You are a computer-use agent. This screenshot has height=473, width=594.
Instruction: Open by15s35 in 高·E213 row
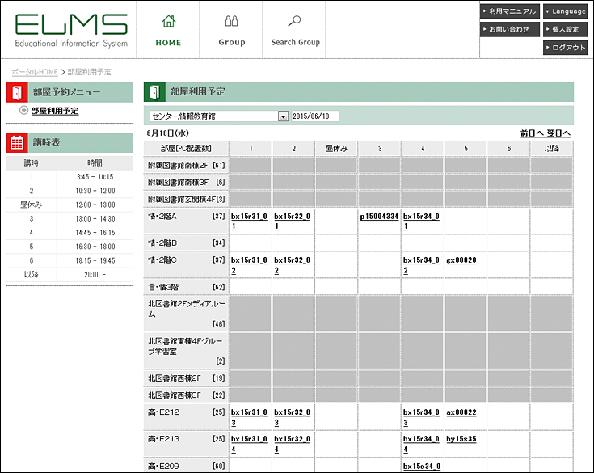point(461,439)
